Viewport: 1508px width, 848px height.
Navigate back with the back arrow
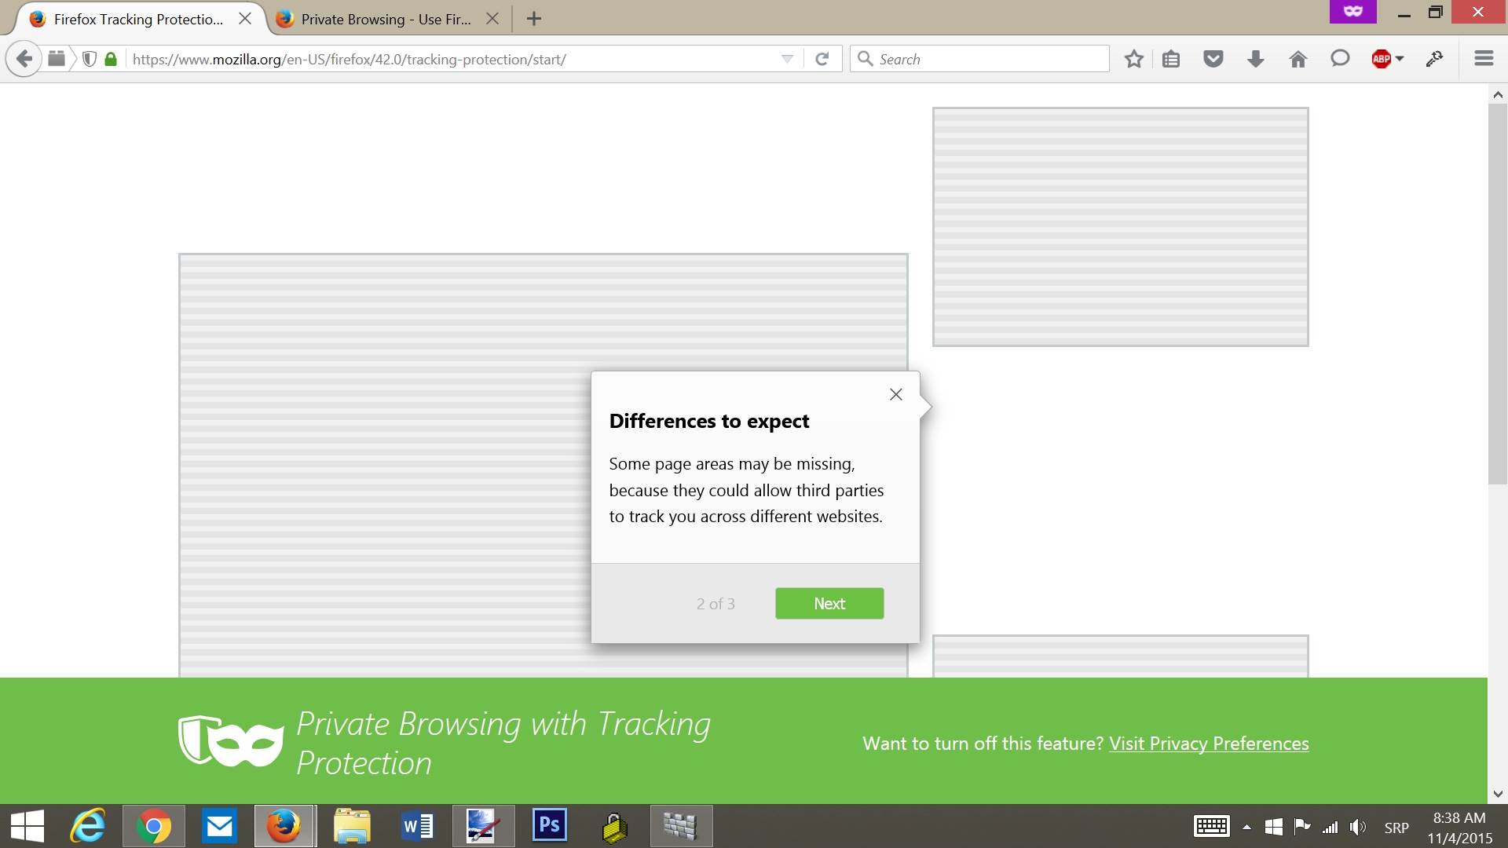pos(23,58)
